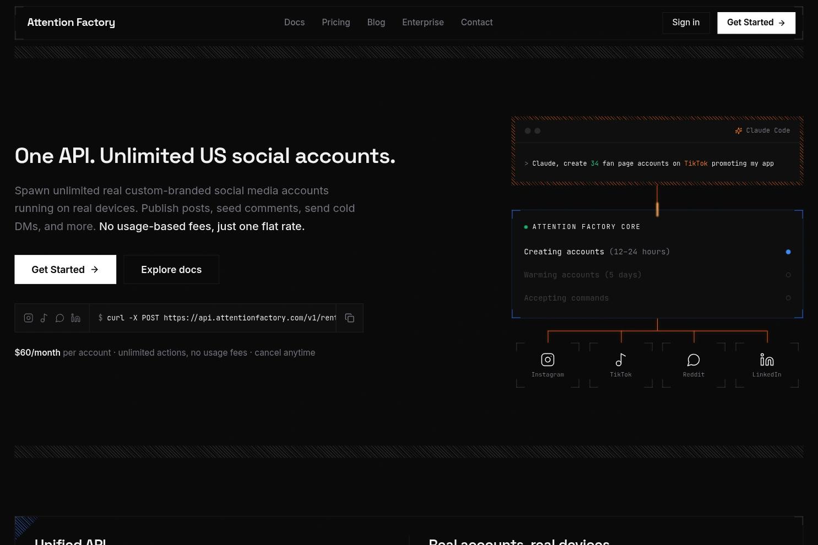The height and width of the screenshot is (545, 818).
Task: Copy the curl command
Action: [x=350, y=318]
